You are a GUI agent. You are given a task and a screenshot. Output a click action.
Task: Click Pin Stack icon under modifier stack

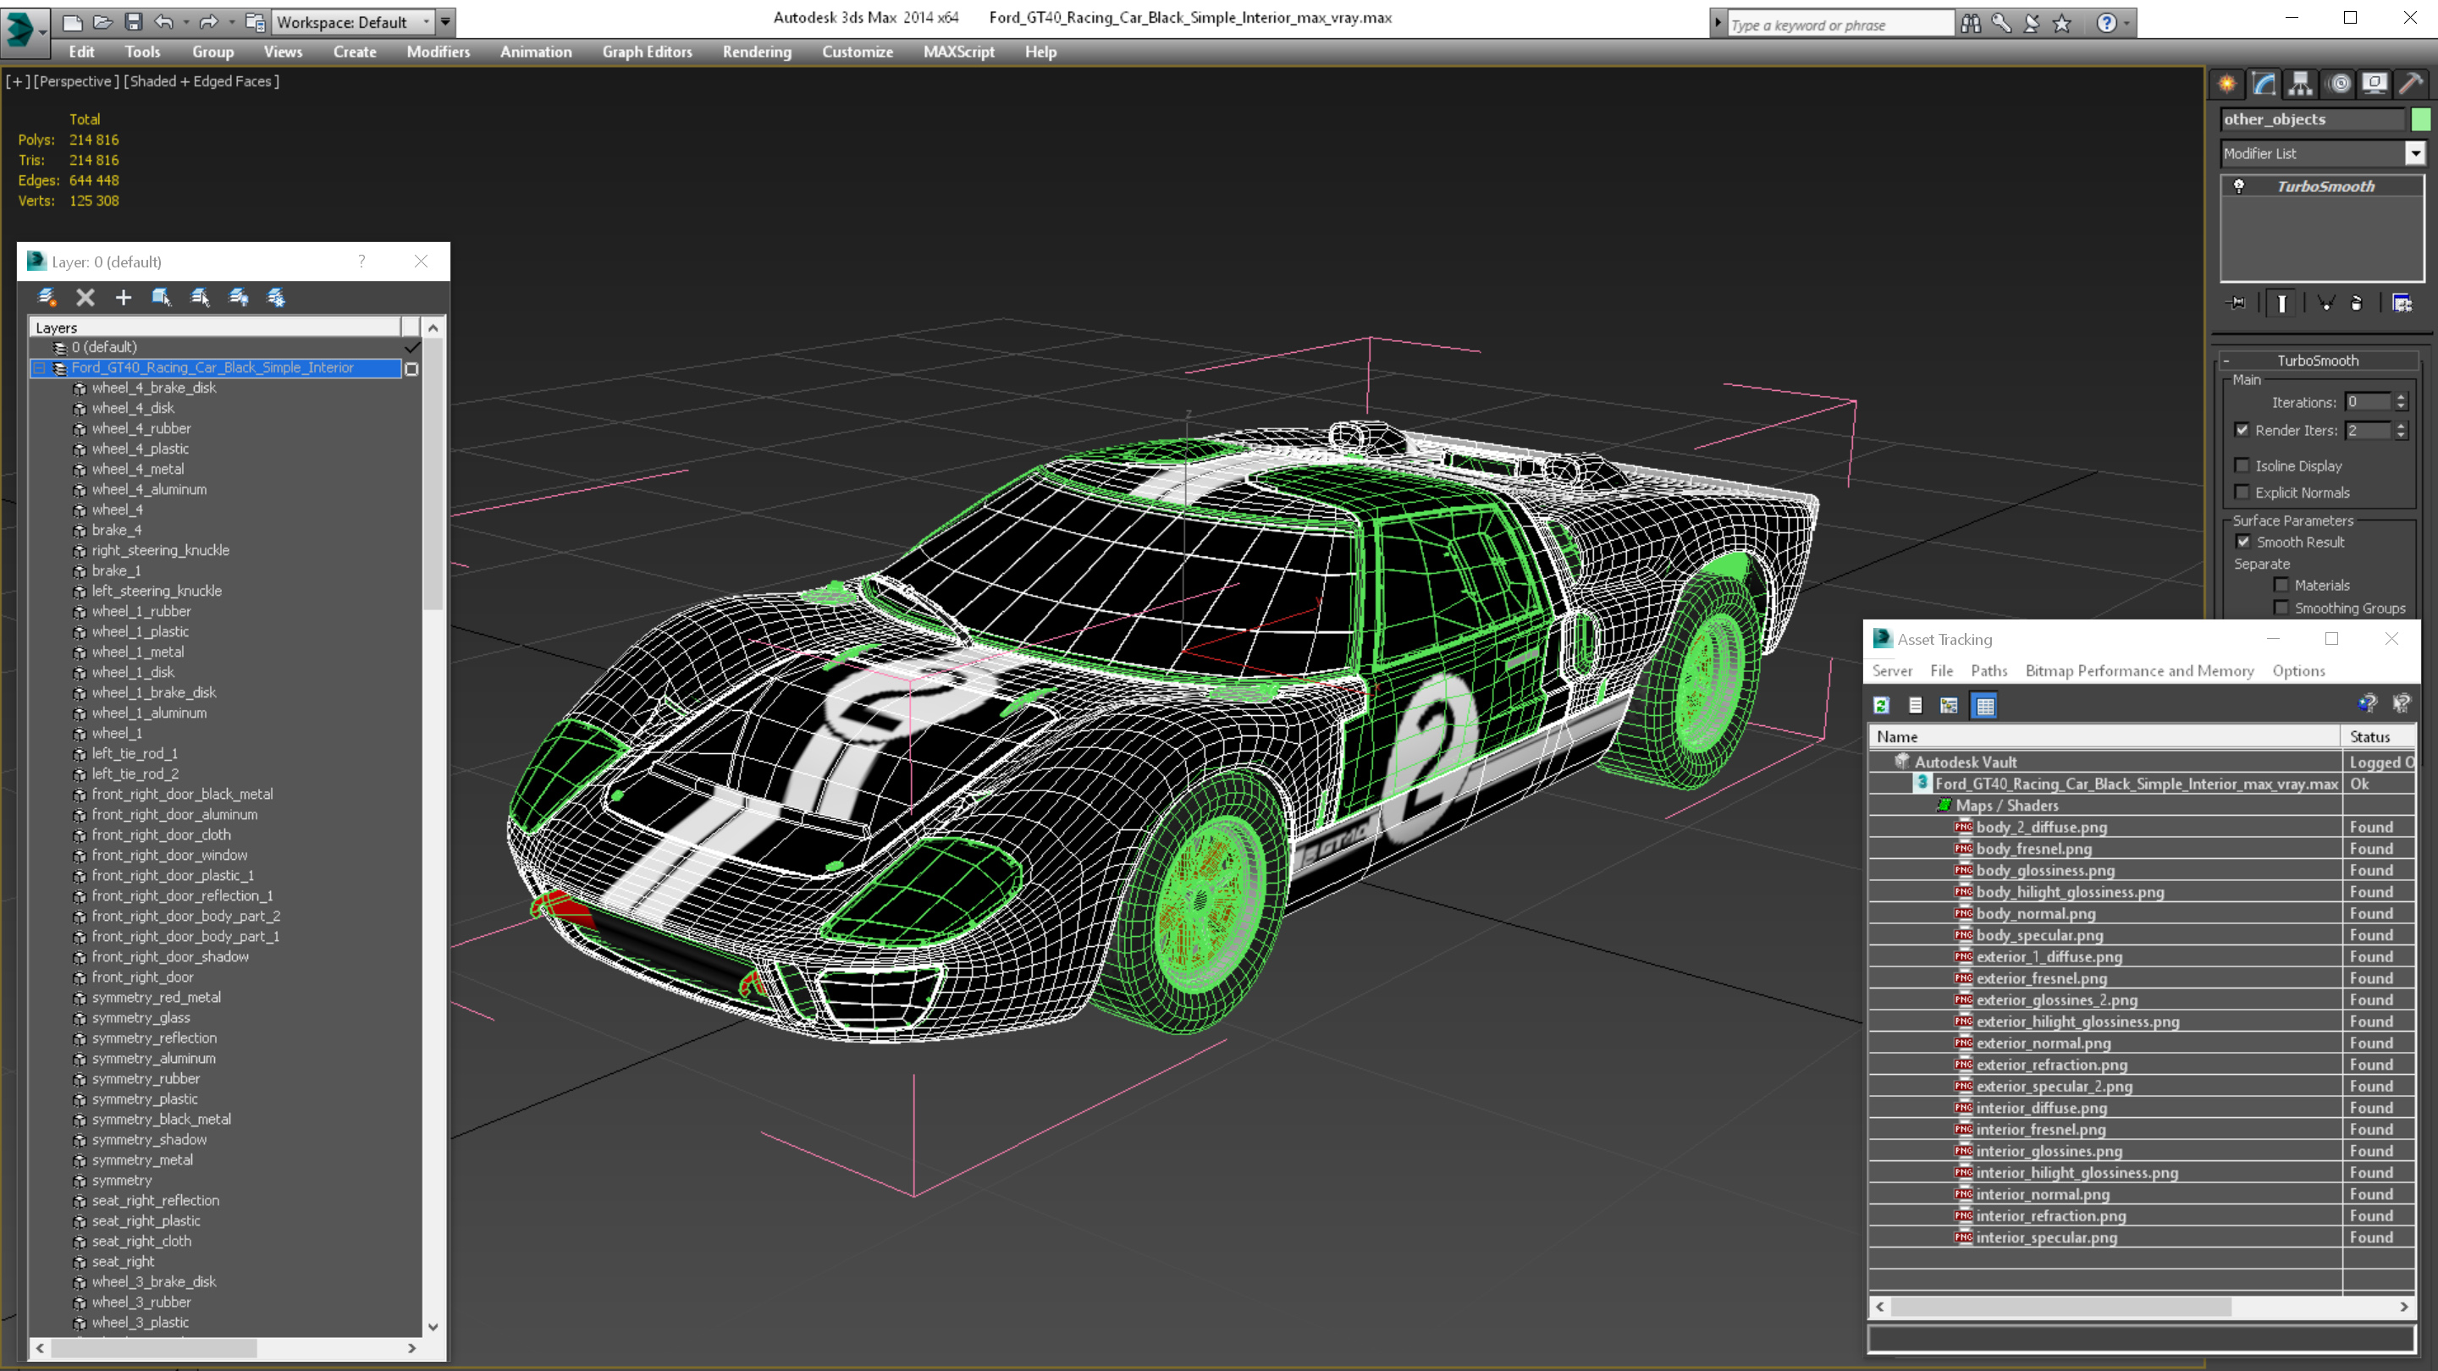click(2237, 303)
